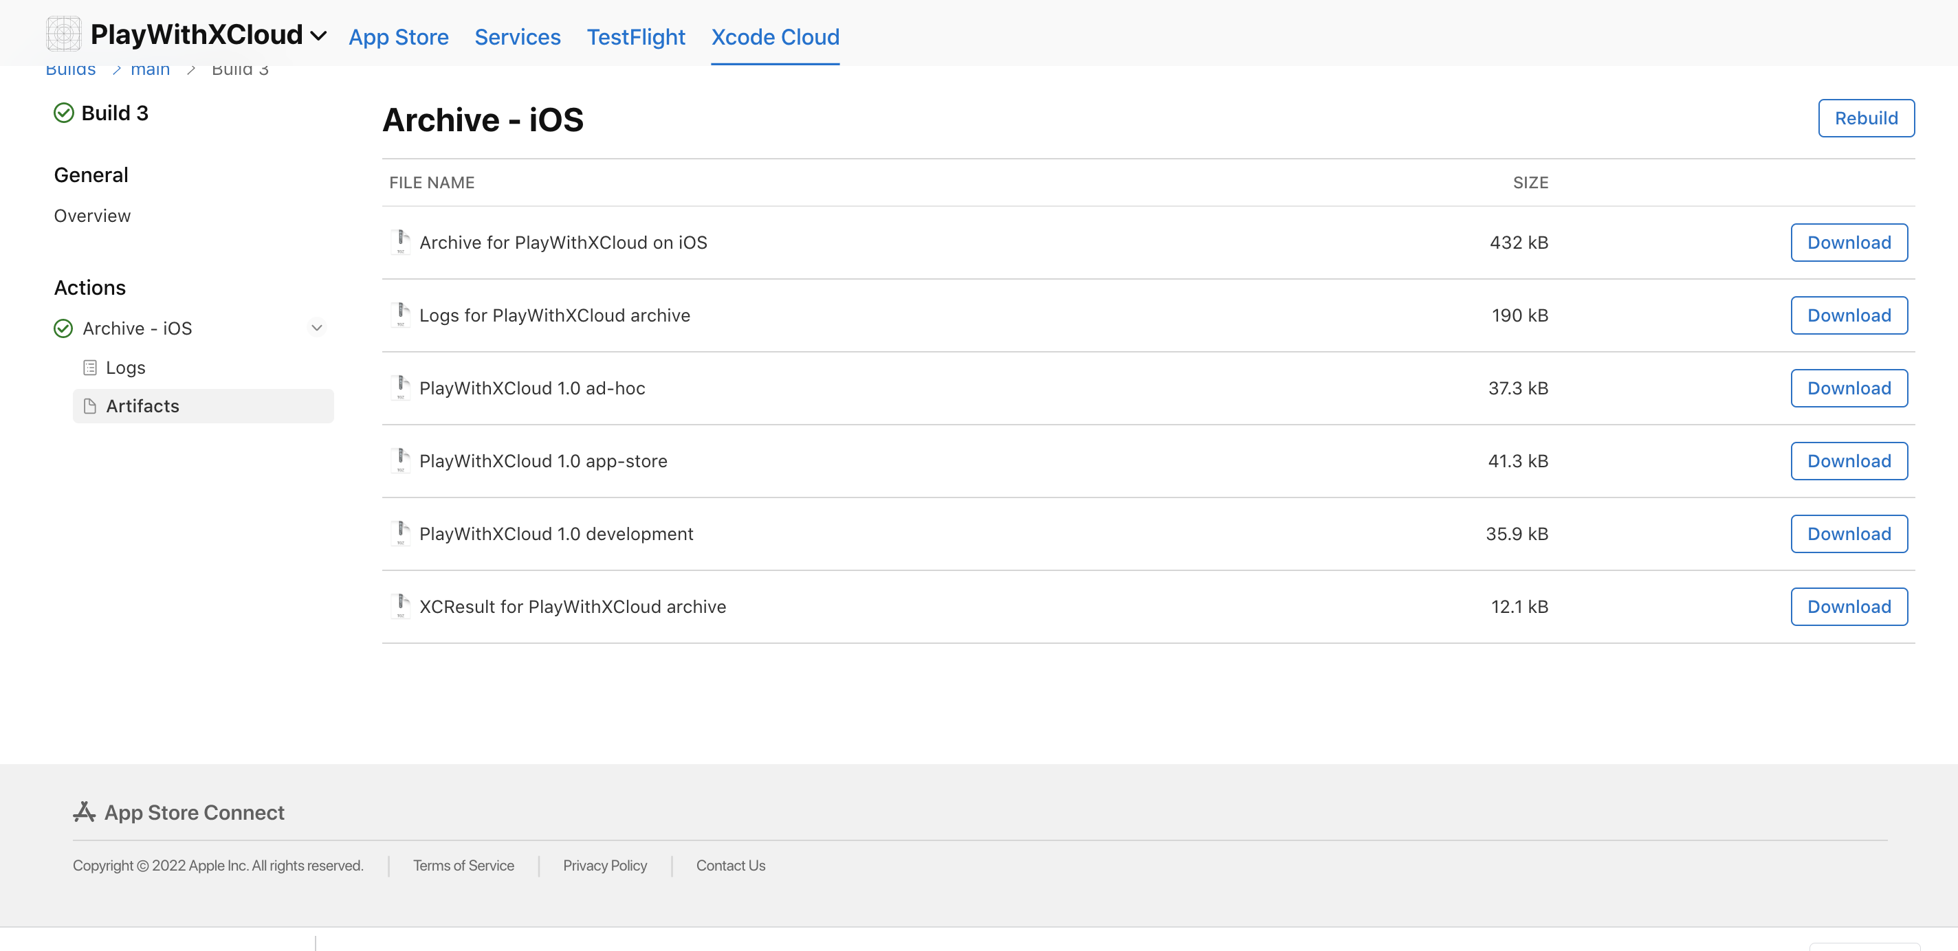Switch to the TestFlight tab
Image resolution: width=1958 pixels, height=951 pixels.
(x=635, y=36)
